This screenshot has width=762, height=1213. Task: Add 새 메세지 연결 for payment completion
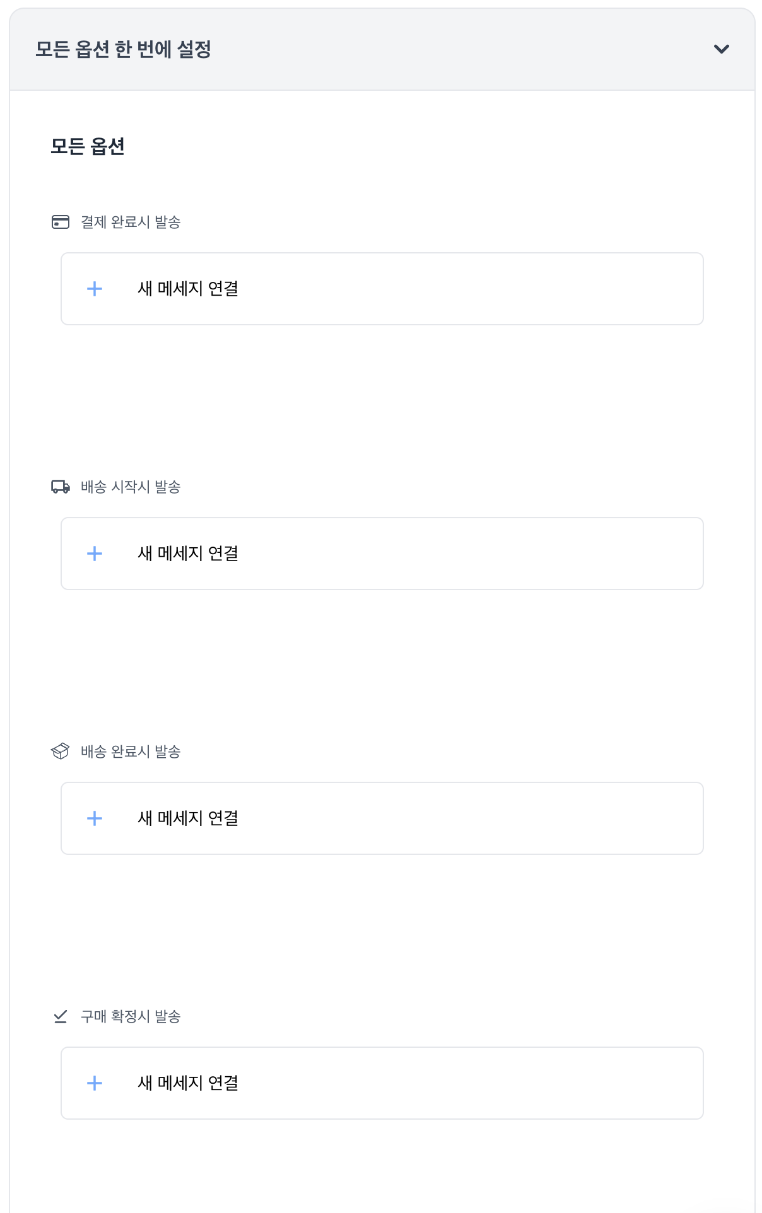click(382, 289)
